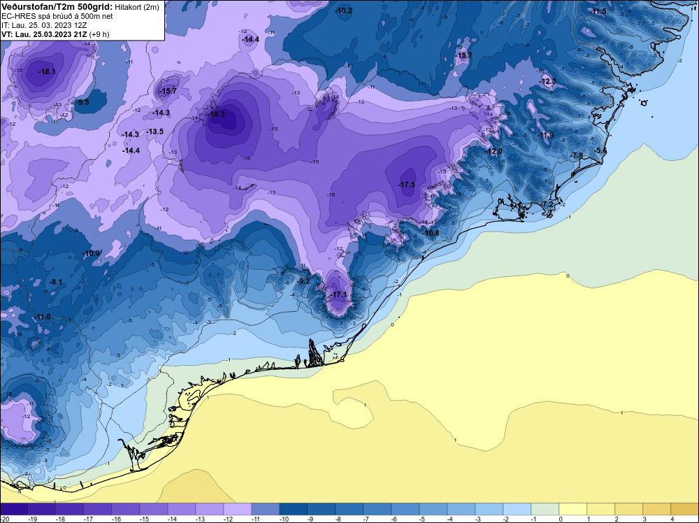Viewport: 699px width, 523px height.
Task: Click the -9.2 temperature label
Action: pyautogui.click(x=303, y=281)
